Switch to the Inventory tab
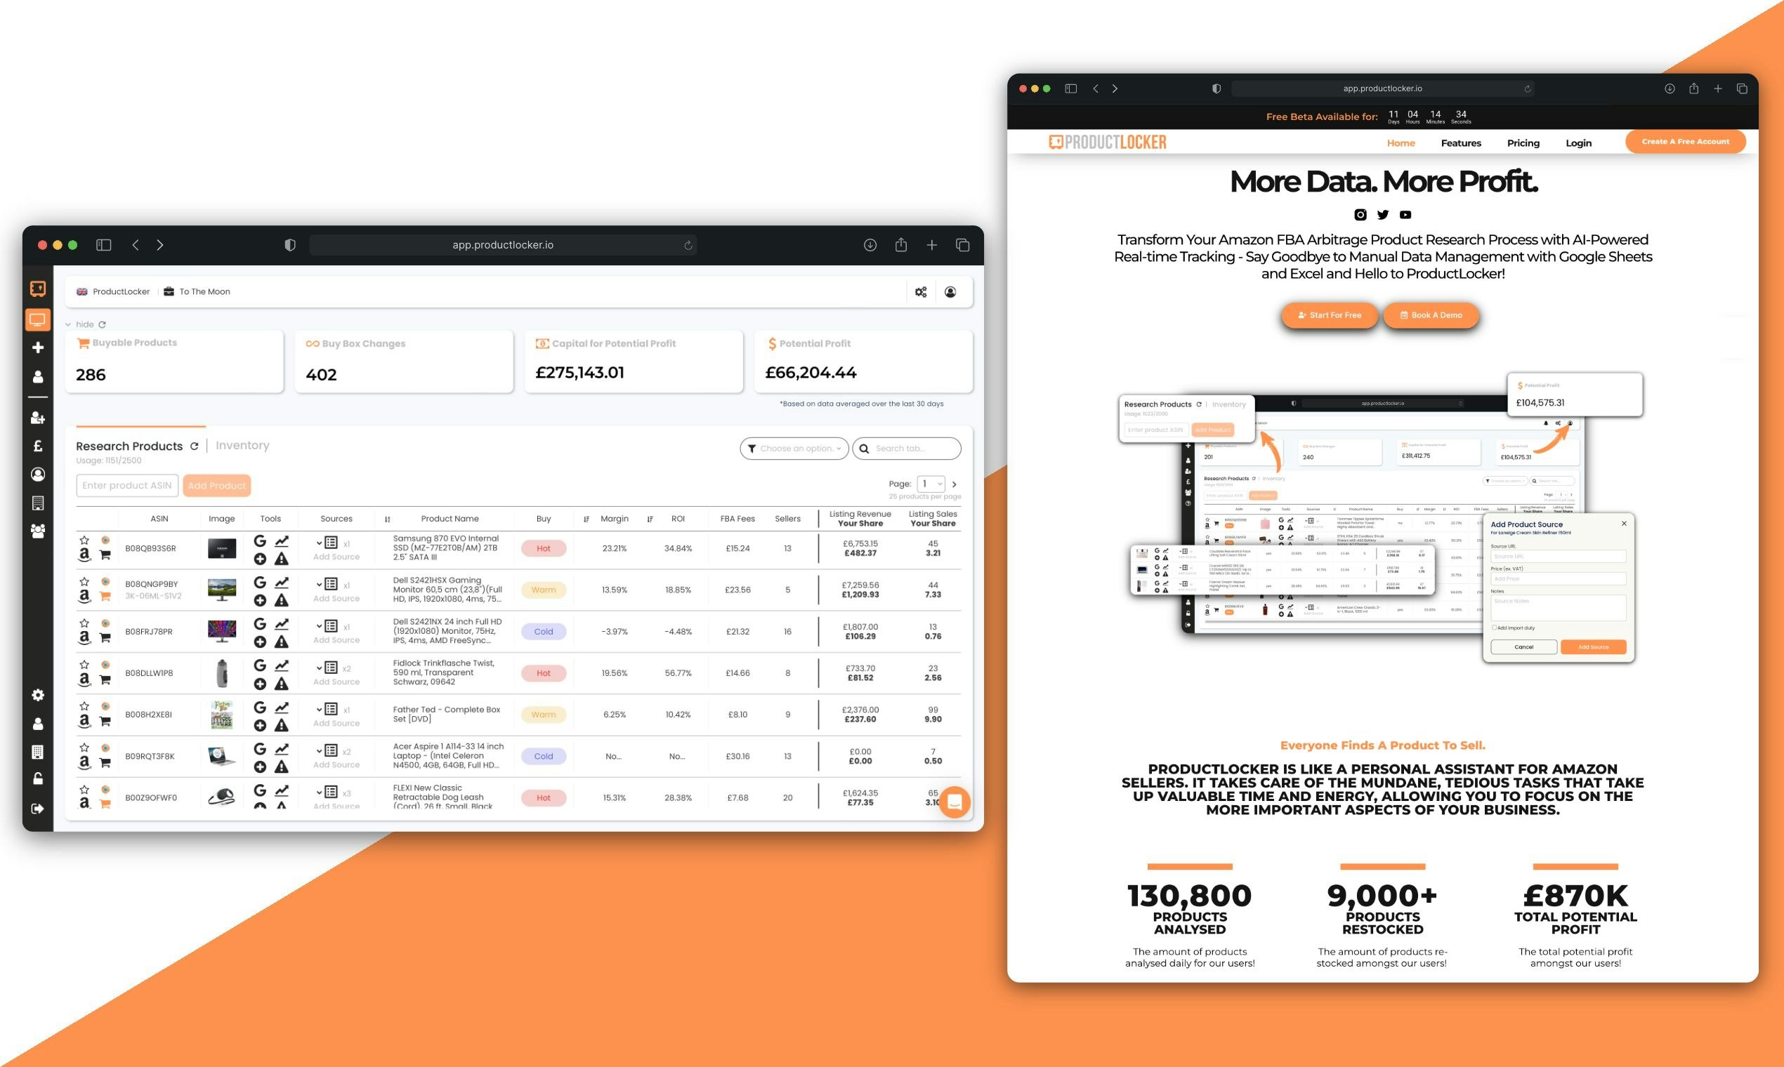The image size is (1784, 1067). pyautogui.click(x=242, y=446)
